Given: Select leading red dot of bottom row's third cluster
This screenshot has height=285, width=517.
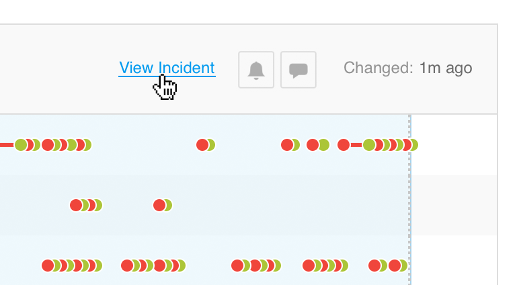Looking at the screenshot, I should point(237,266).
